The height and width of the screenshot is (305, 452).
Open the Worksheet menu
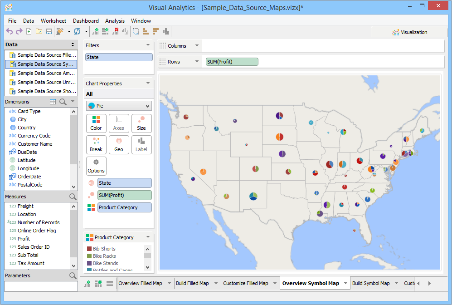point(53,21)
